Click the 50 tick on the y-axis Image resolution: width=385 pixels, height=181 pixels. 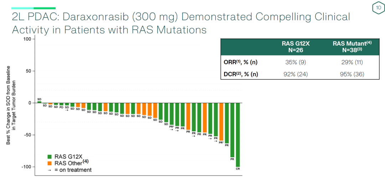(28, 71)
